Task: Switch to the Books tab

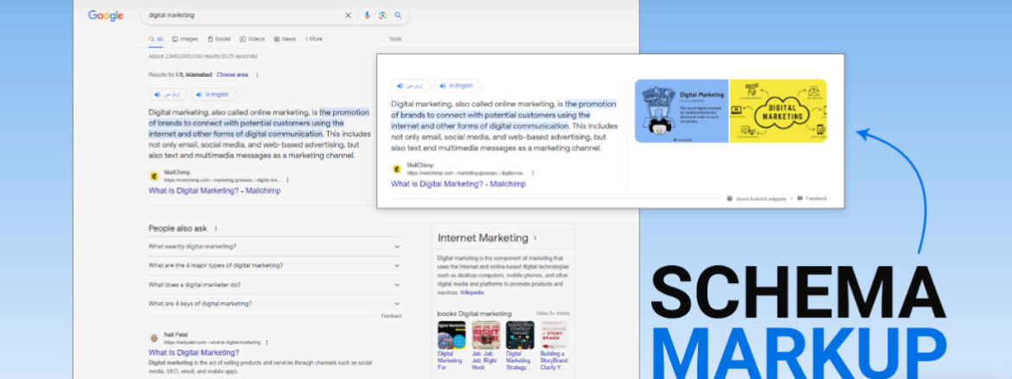Action: click(x=219, y=39)
